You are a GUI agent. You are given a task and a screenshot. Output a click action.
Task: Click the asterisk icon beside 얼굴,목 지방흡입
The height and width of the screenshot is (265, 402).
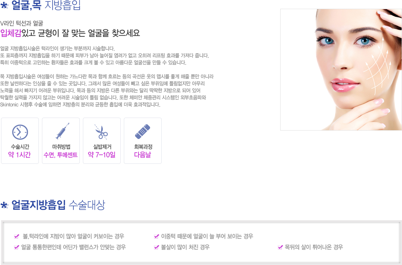(x=4, y=5)
